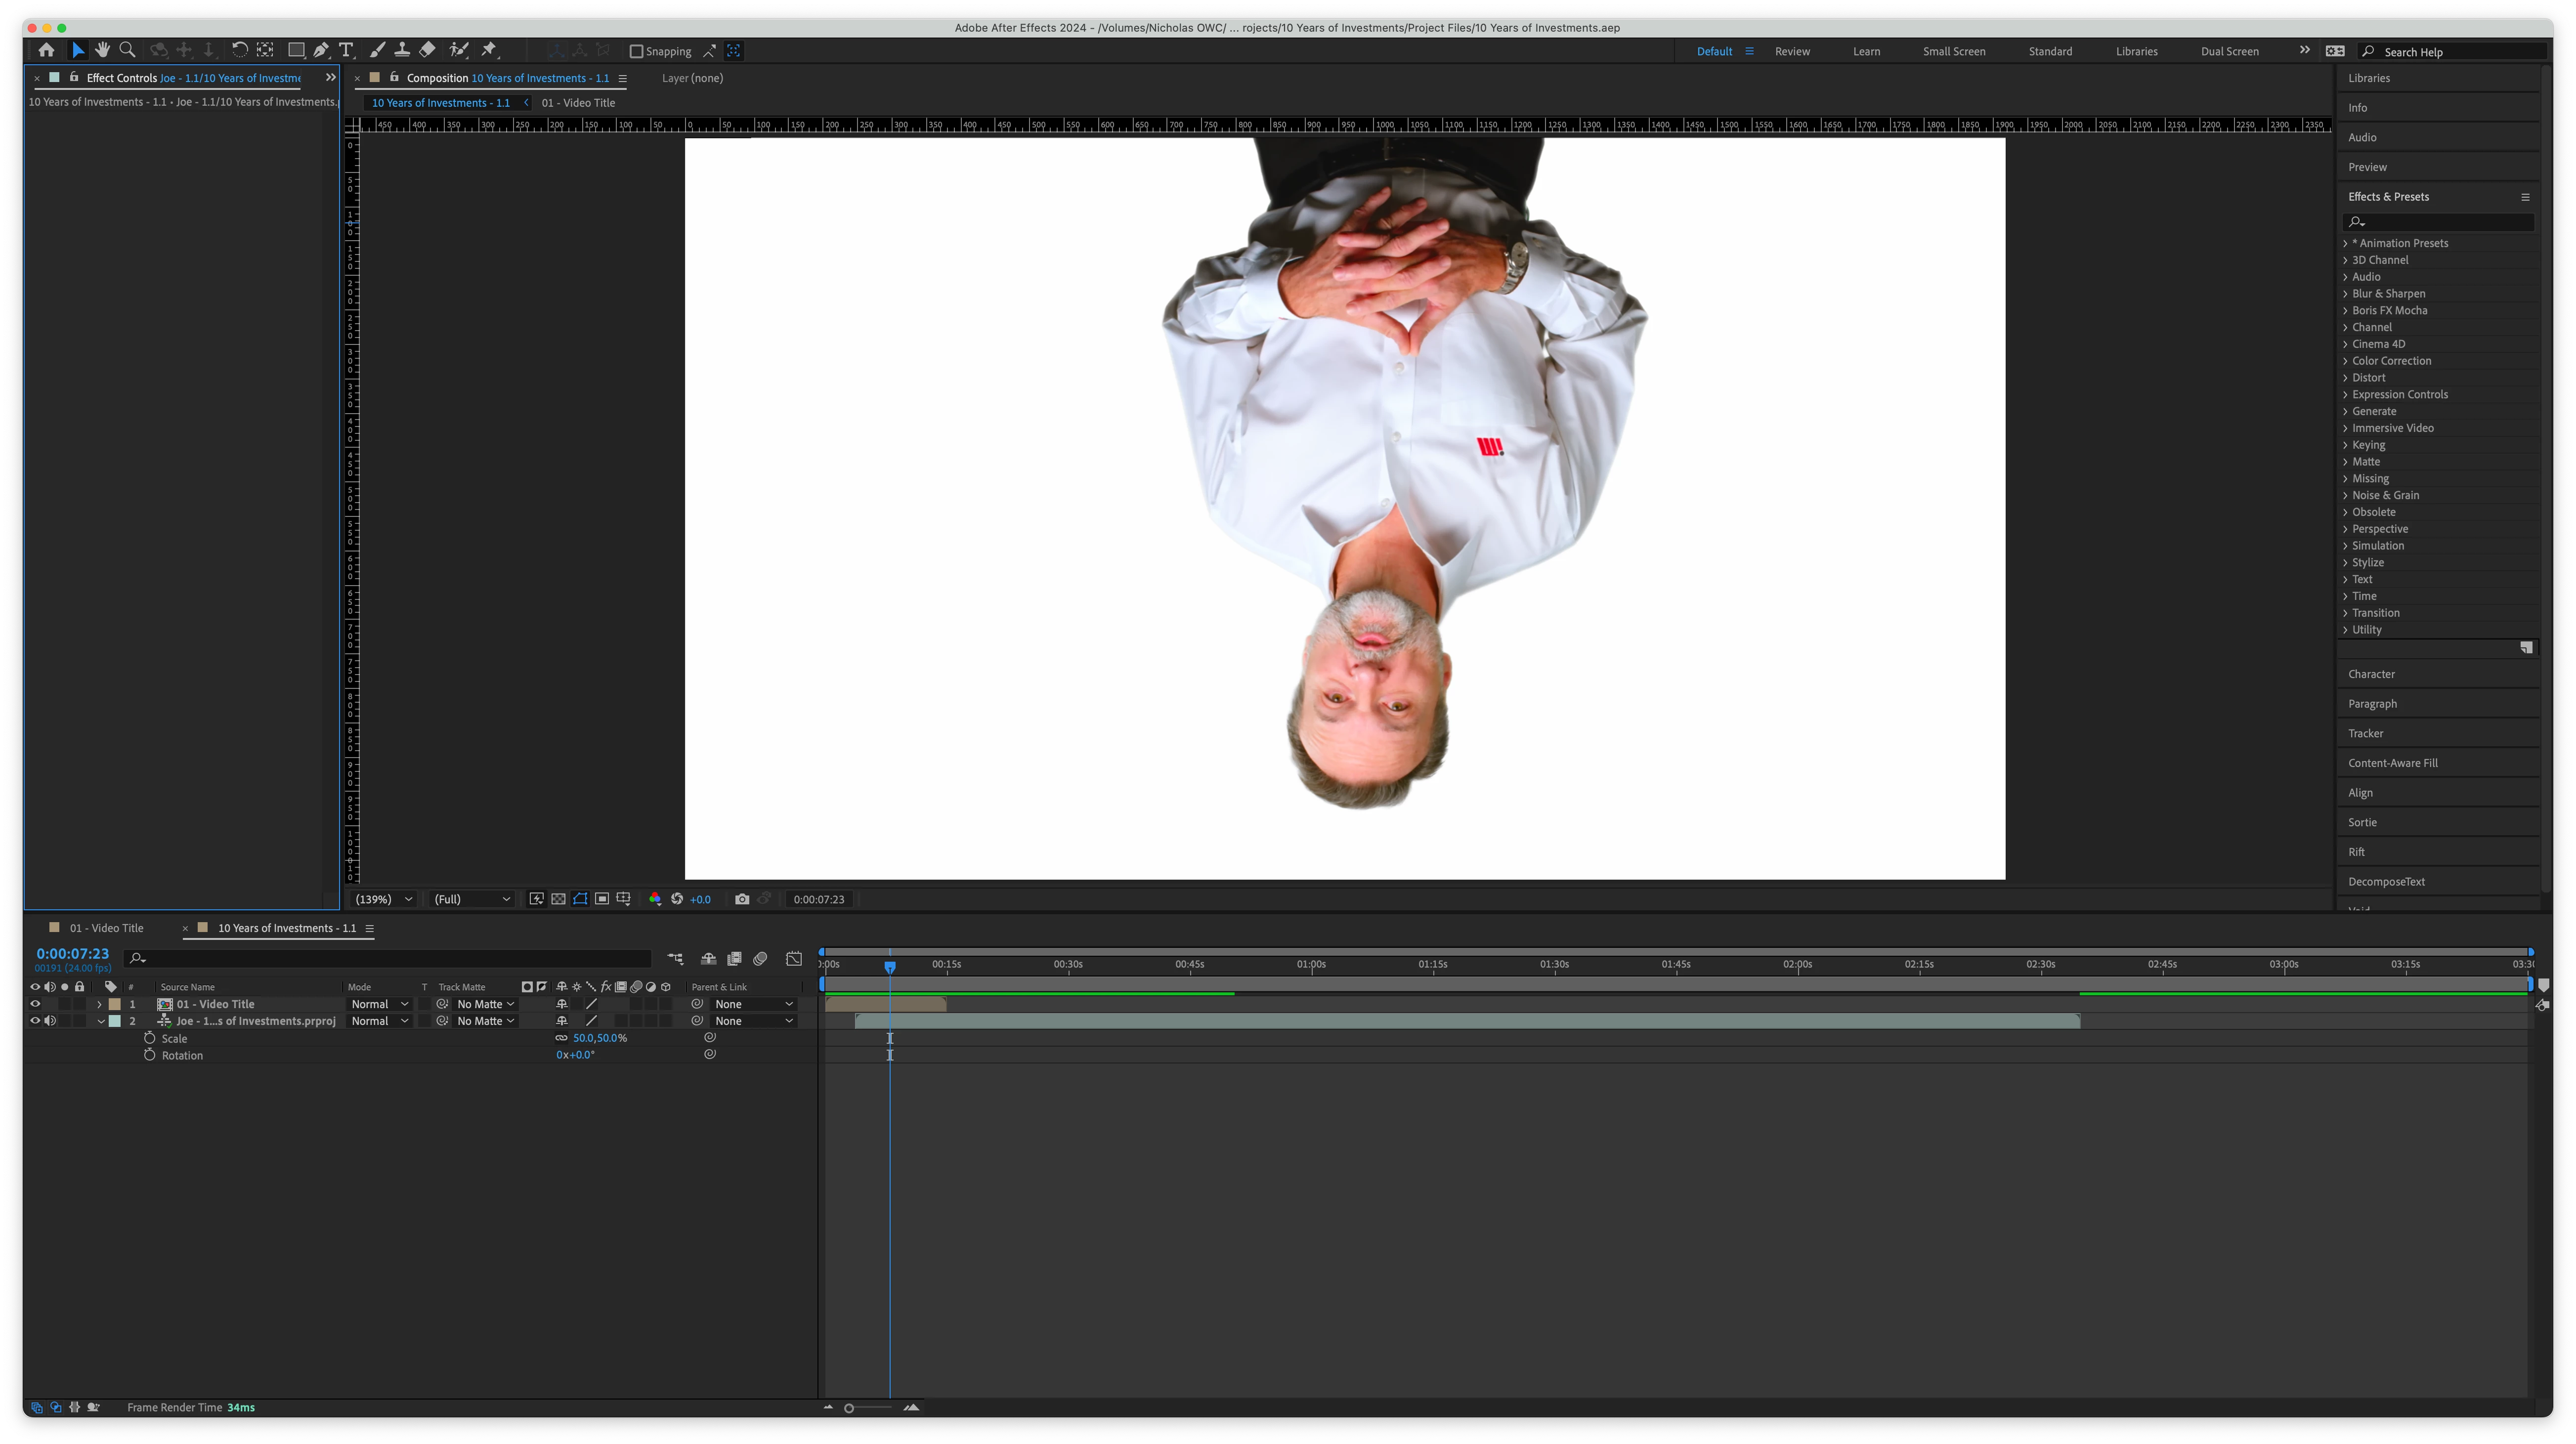Mute audio of the Joe layer
Image resolution: width=2576 pixels, height=1444 pixels.
click(50, 1021)
